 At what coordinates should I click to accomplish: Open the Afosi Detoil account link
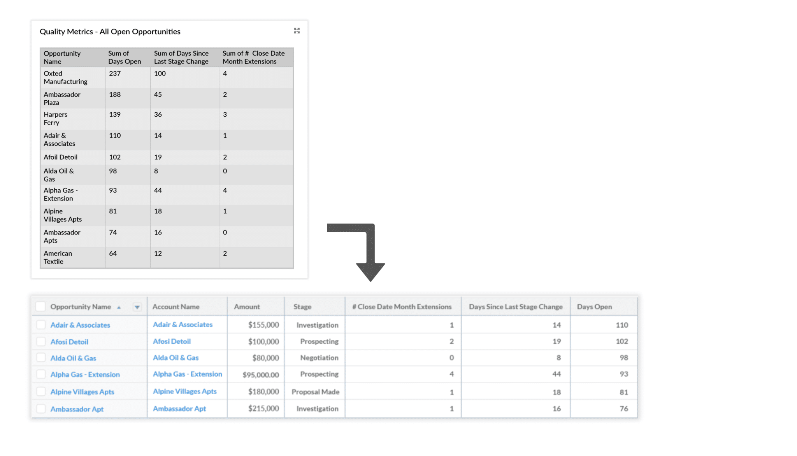pyautogui.click(x=171, y=341)
